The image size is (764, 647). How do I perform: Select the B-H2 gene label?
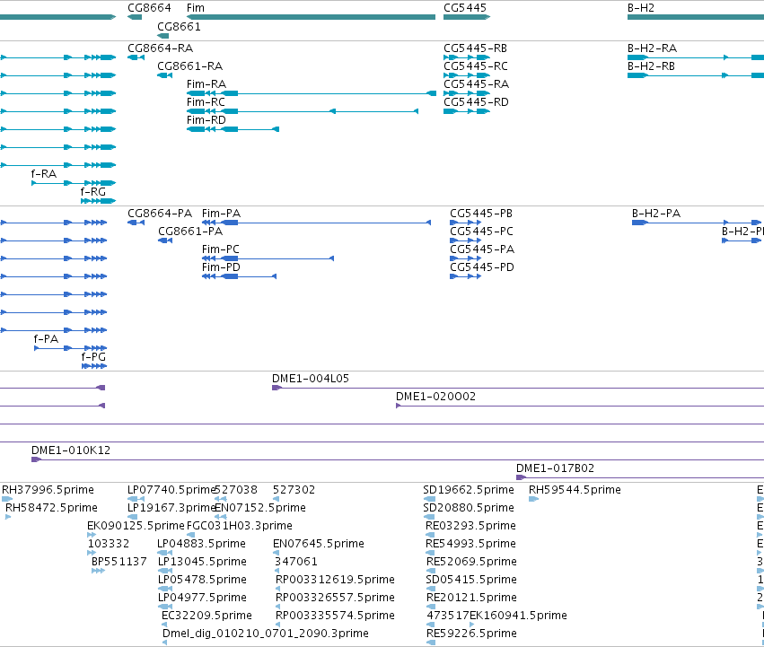(641, 8)
